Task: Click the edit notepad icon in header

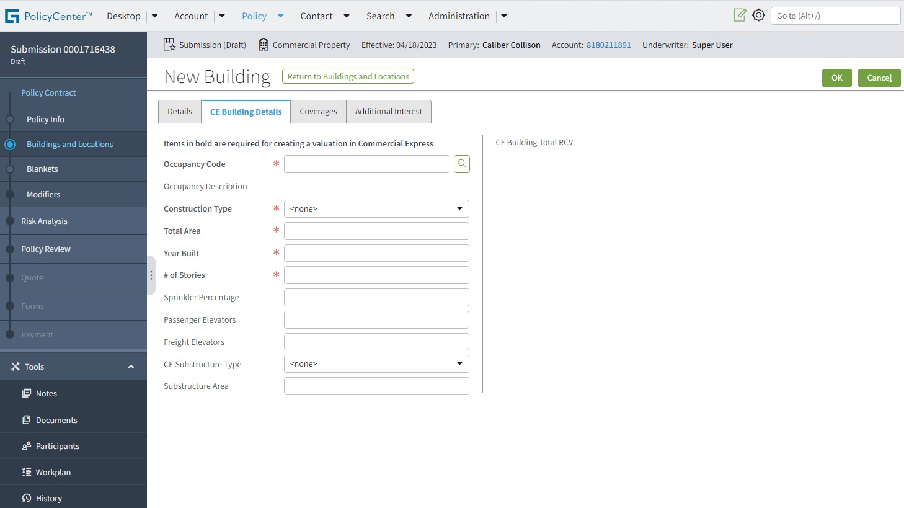Action: [x=740, y=16]
